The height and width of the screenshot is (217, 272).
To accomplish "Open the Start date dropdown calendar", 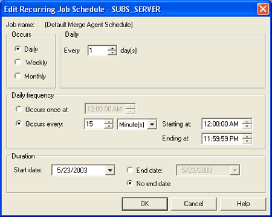I will (x=110, y=171).
